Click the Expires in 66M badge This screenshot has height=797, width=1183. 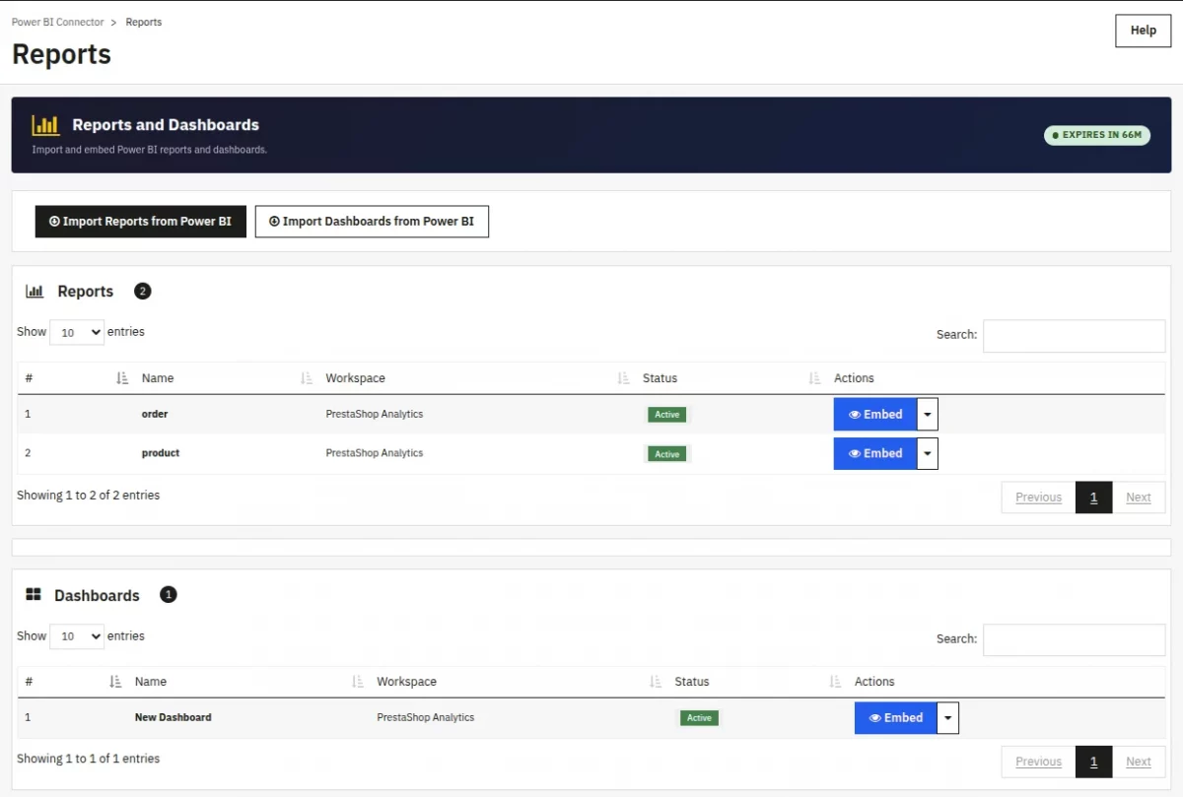tap(1097, 135)
